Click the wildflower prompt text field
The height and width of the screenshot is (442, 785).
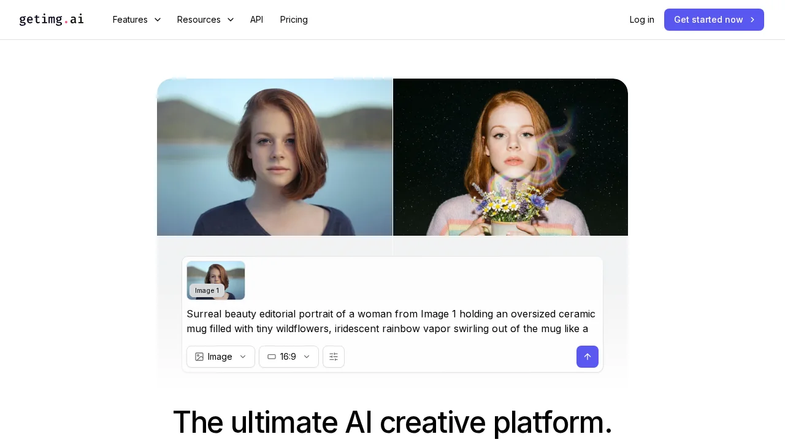(x=391, y=321)
